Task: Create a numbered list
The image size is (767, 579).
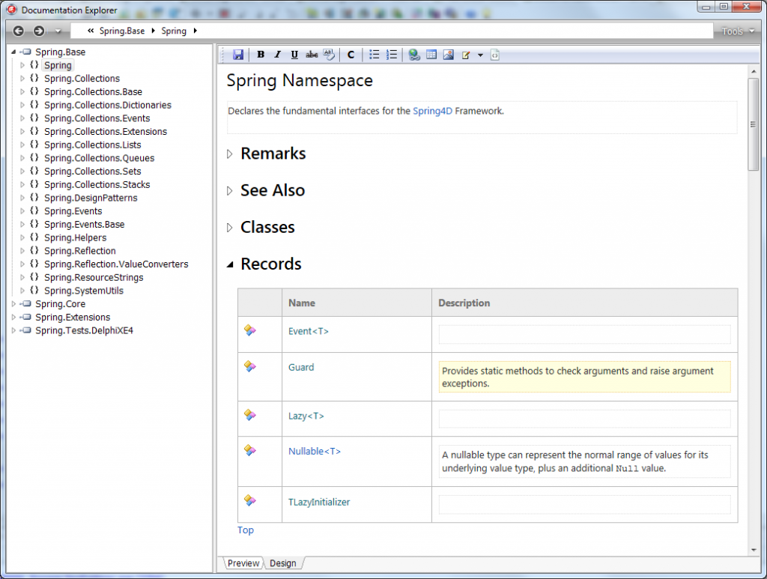Action: 392,54
